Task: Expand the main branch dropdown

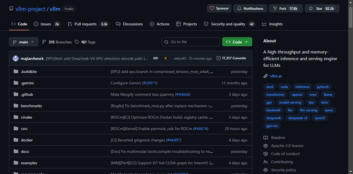Action: click(23, 42)
